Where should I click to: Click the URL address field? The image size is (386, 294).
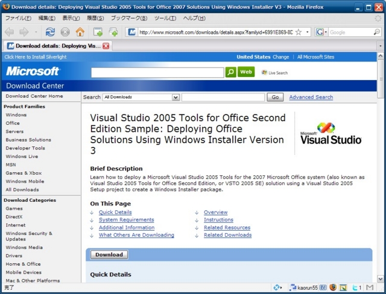click(216, 32)
